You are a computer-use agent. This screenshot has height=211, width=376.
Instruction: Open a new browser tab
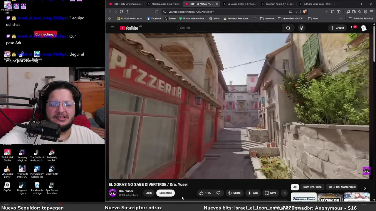click(x=338, y=4)
